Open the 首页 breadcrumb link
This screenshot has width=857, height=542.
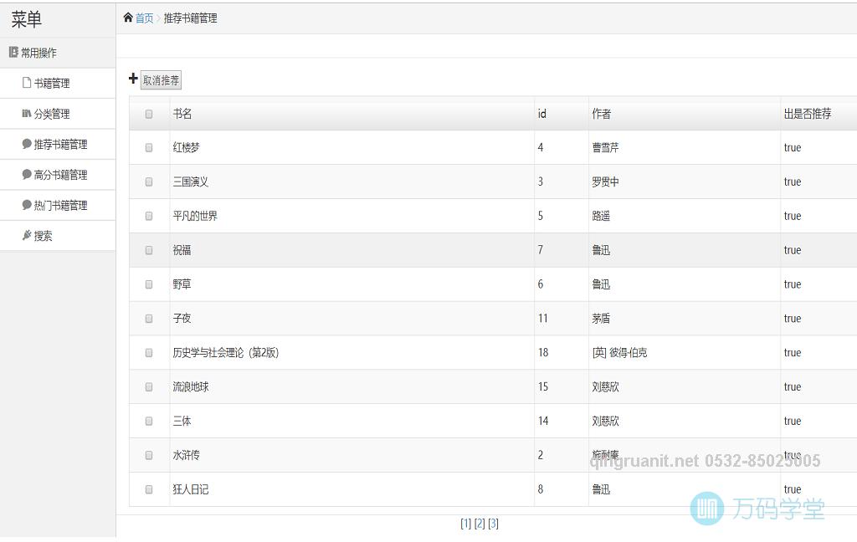click(x=142, y=17)
